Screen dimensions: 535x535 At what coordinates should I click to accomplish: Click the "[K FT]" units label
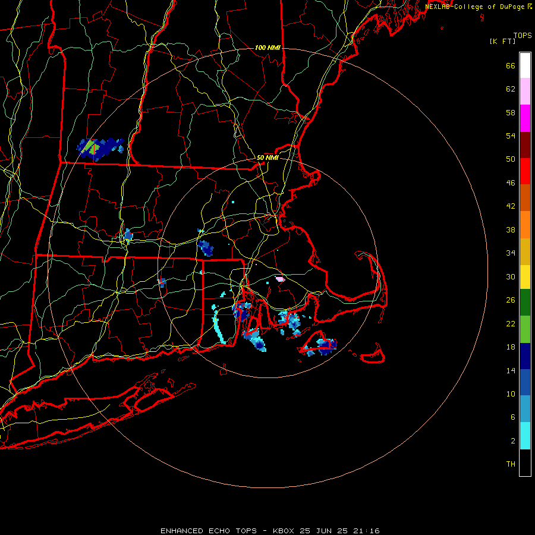click(502, 41)
